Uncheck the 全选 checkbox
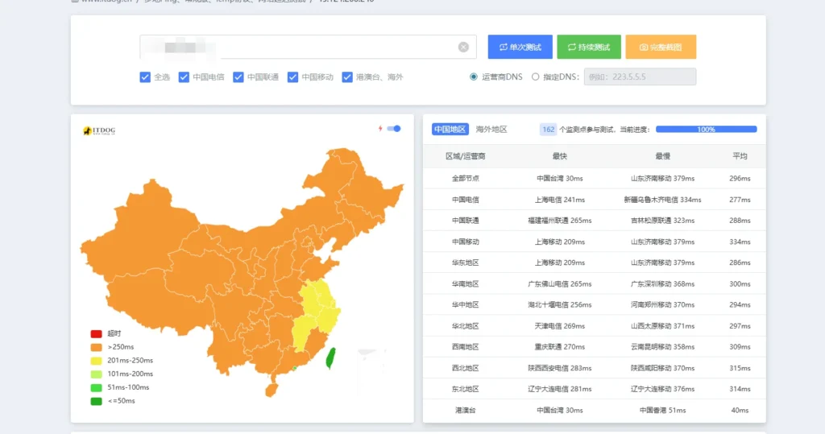This screenshot has width=825, height=434. (x=145, y=77)
